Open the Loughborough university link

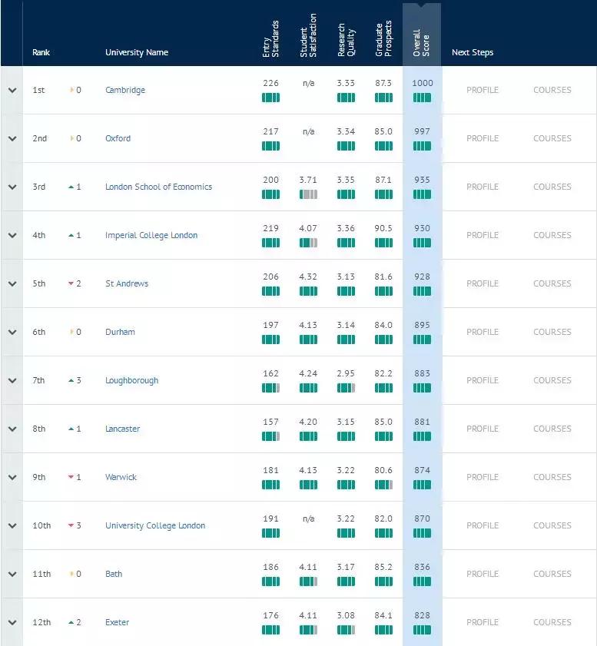pos(131,380)
